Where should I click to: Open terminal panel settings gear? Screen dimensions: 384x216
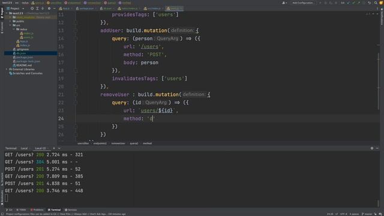pyautogui.click(x=372, y=148)
